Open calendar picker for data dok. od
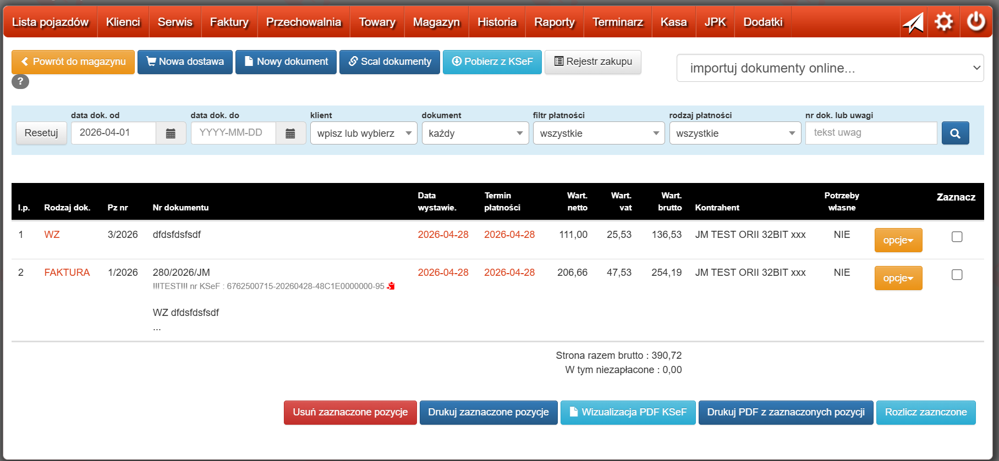The width and height of the screenshot is (999, 461). tap(171, 134)
